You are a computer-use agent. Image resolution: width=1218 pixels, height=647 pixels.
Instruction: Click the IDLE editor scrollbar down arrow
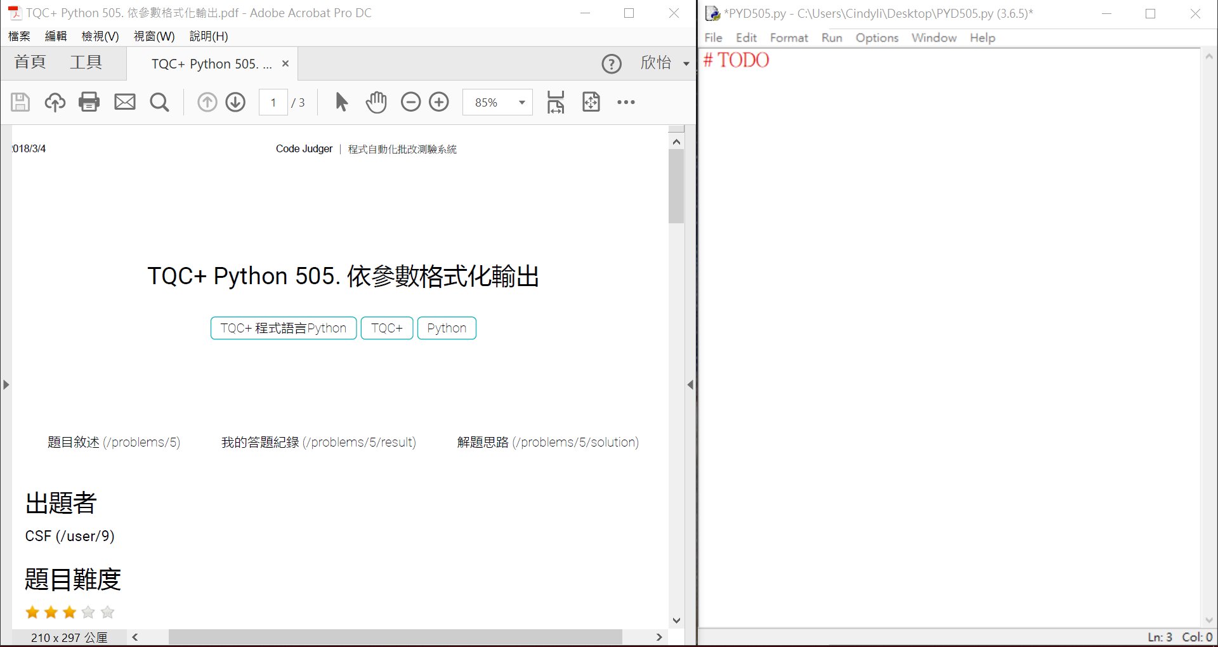1209,620
